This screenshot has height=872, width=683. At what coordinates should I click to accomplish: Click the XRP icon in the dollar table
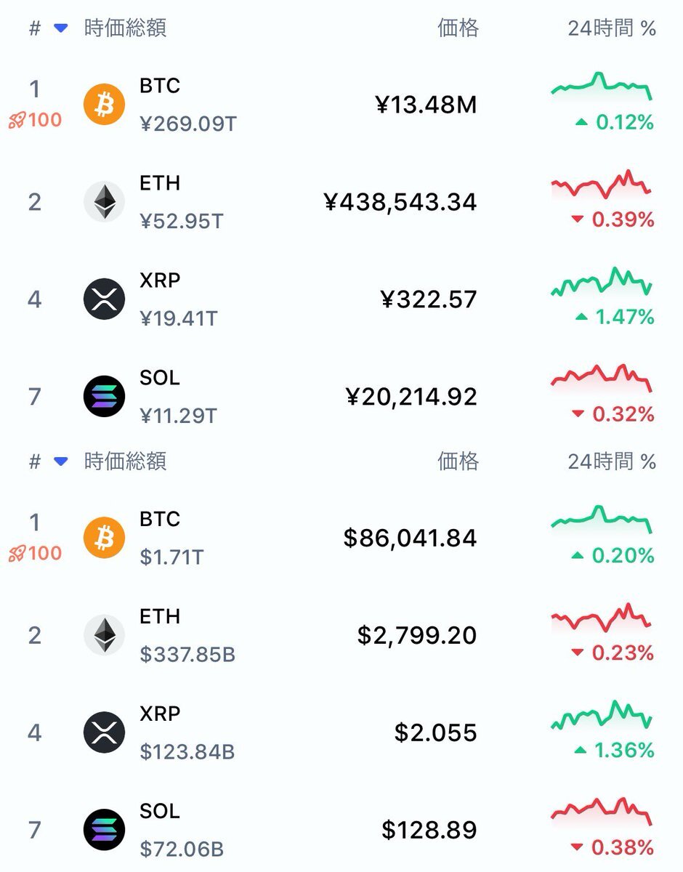pyautogui.click(x=105, y=732)
